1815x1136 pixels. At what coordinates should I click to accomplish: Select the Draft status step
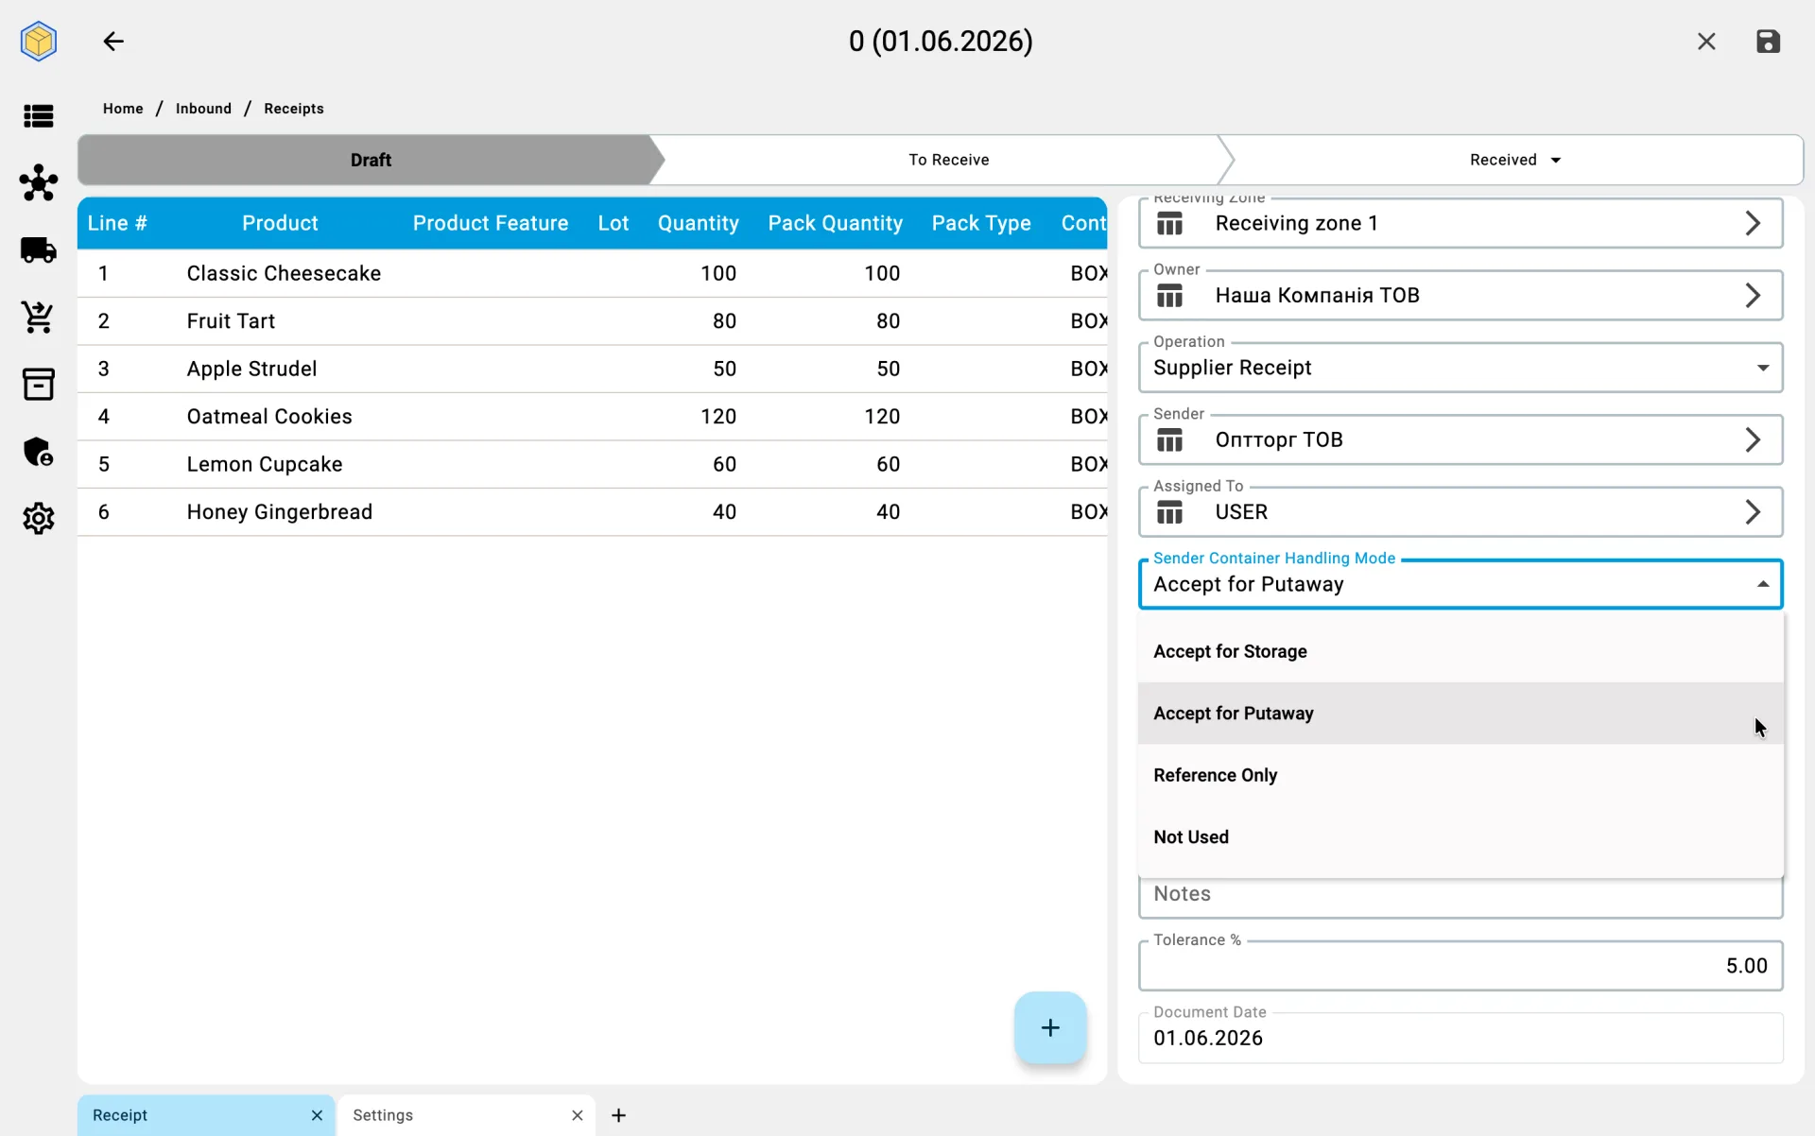coord(371,160)
